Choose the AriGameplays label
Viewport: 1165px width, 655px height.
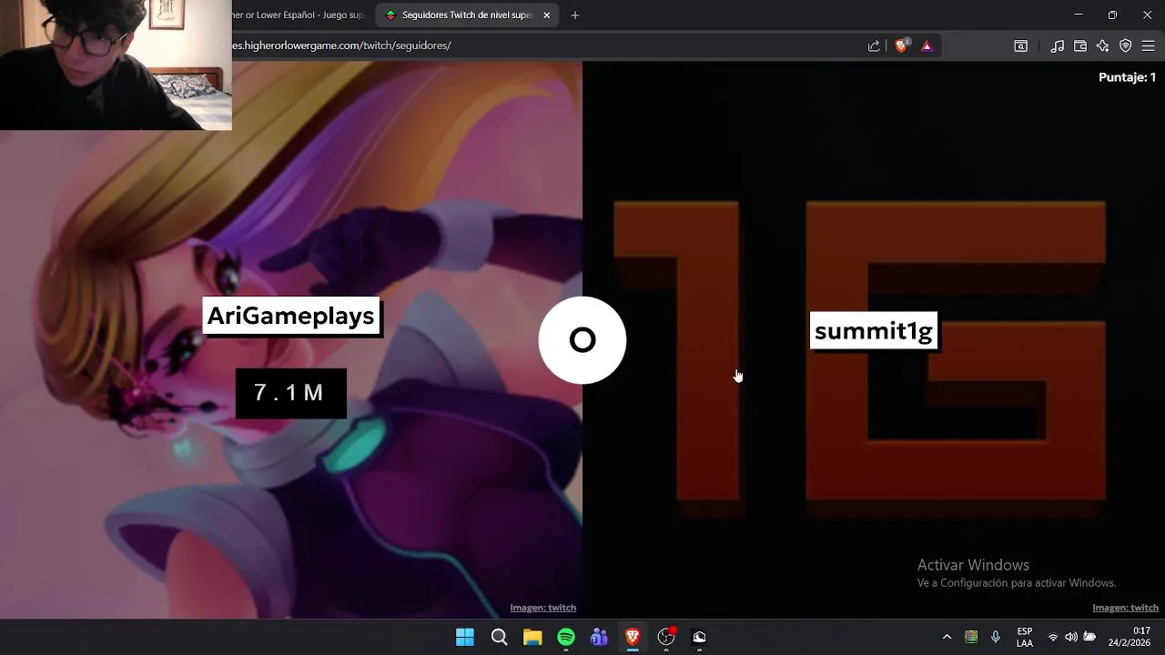click(290, 316)
